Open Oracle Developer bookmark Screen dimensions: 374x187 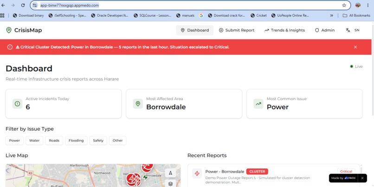[110, 15]
